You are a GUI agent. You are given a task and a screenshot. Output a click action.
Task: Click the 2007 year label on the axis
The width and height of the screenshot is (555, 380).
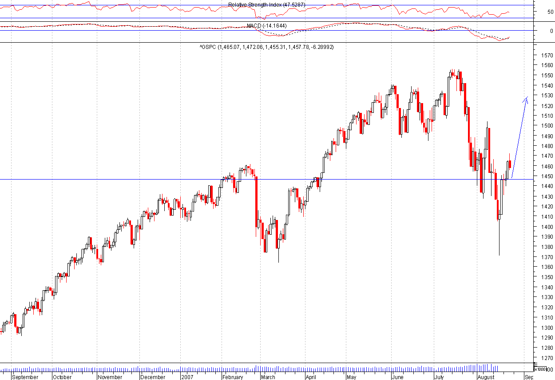coord(188,377)
